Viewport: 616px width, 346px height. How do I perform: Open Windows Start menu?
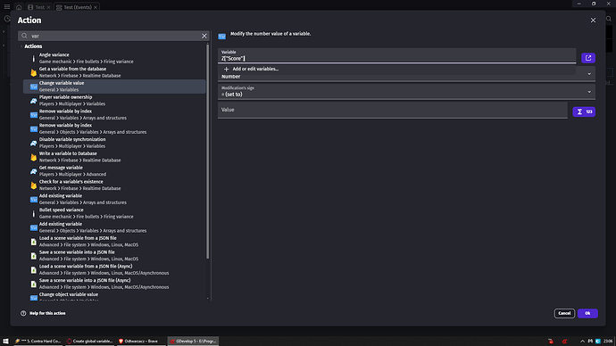5,341
